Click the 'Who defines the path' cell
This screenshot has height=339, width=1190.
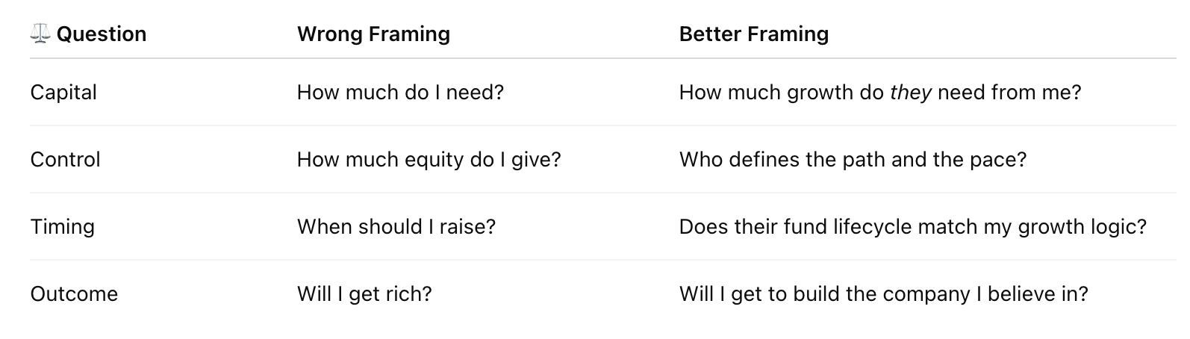point(853,160)
